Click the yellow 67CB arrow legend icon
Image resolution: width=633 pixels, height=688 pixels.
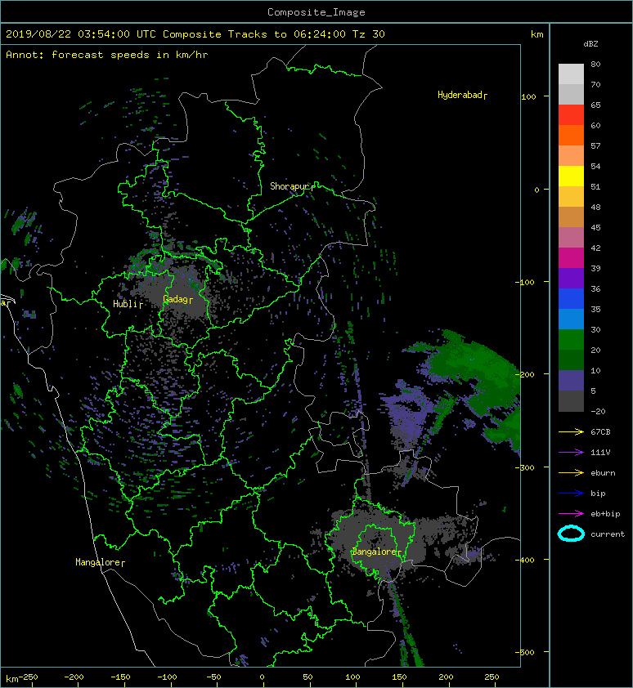(571, 431)
